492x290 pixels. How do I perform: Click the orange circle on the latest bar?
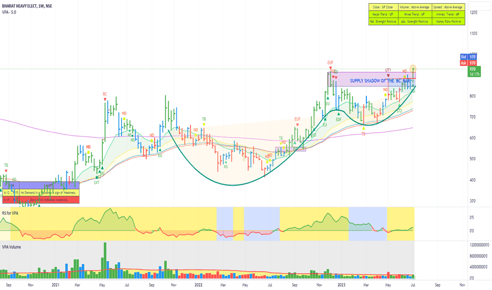tap(413, 69)
